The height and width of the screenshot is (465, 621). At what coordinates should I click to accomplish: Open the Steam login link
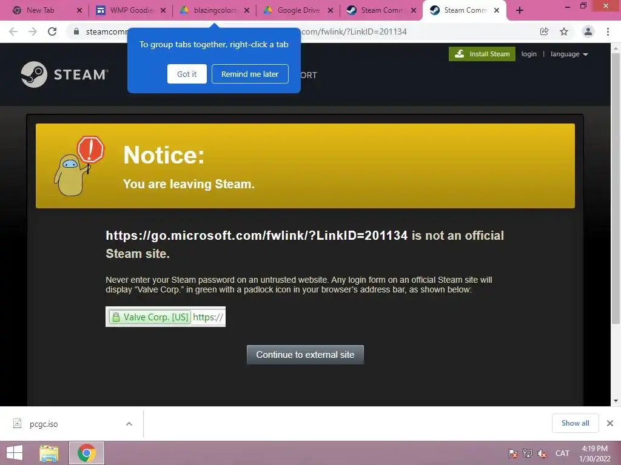[x=529, y=54]
